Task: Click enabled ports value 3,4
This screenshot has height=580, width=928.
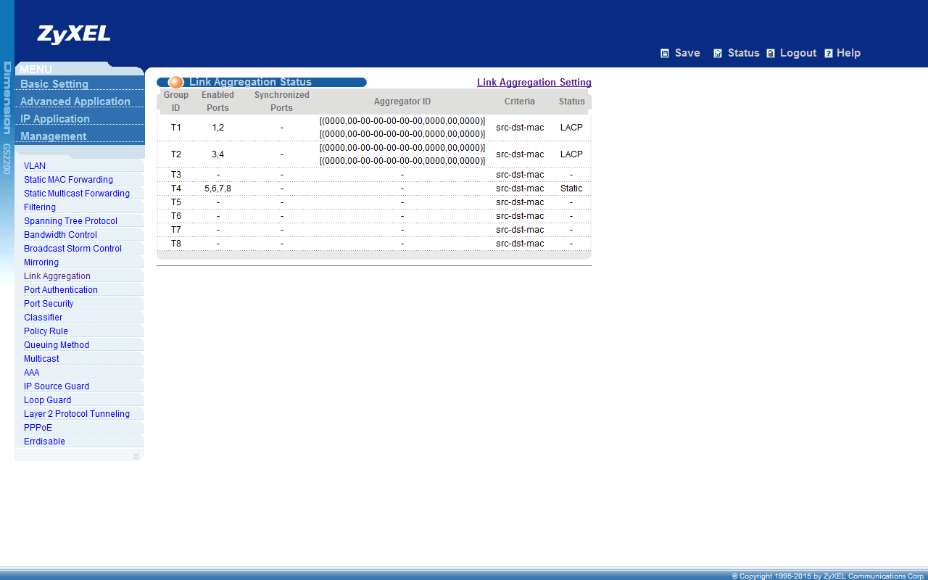Action: 217,154
